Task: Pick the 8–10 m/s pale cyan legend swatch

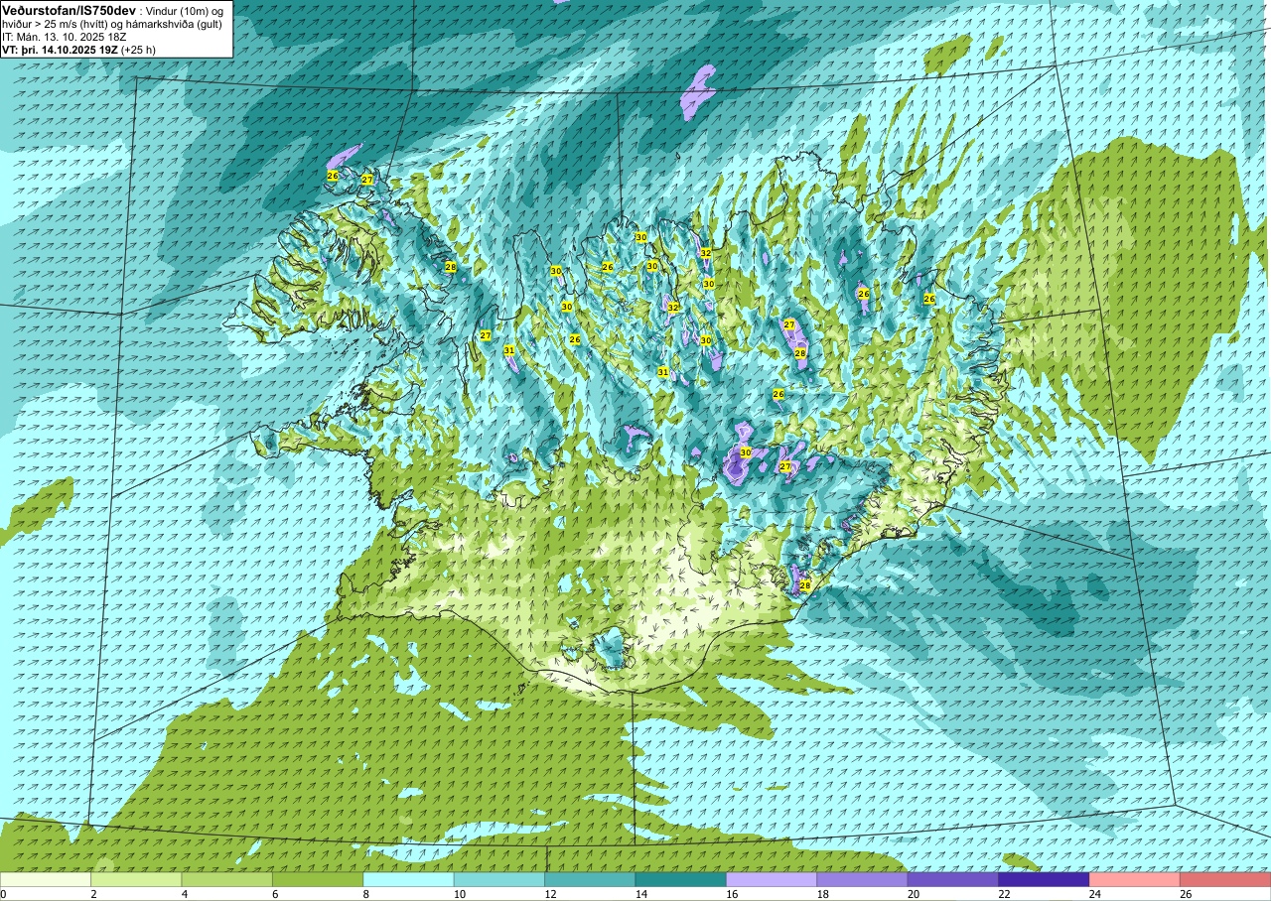Action: click(x=409, y=879)
